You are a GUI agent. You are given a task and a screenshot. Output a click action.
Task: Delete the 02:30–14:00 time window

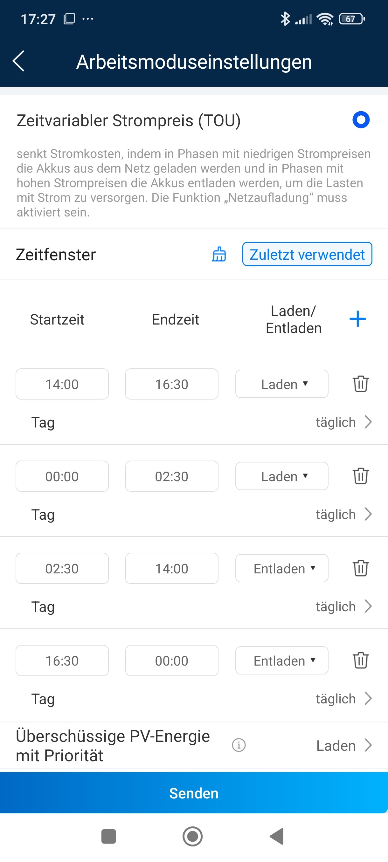tap(360, 568)
